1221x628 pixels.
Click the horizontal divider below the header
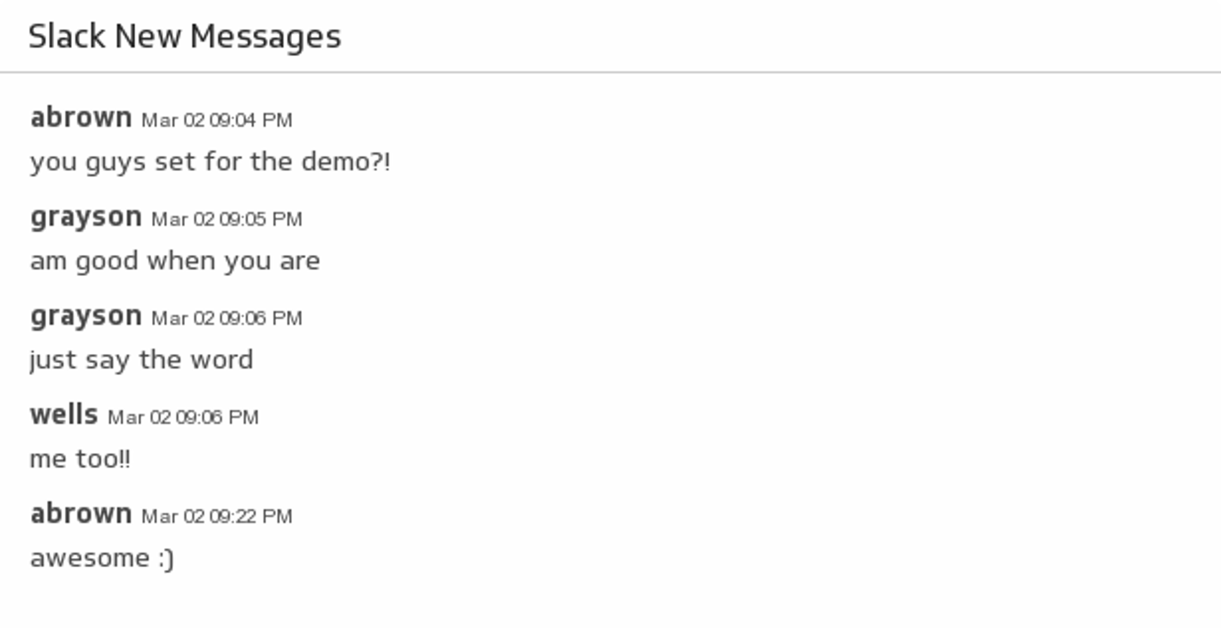[610, 72]
